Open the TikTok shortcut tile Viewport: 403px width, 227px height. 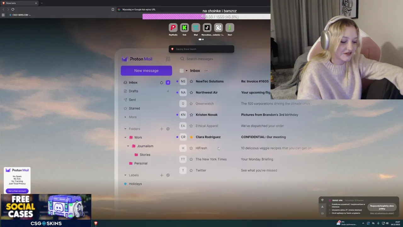coord(207,28)
